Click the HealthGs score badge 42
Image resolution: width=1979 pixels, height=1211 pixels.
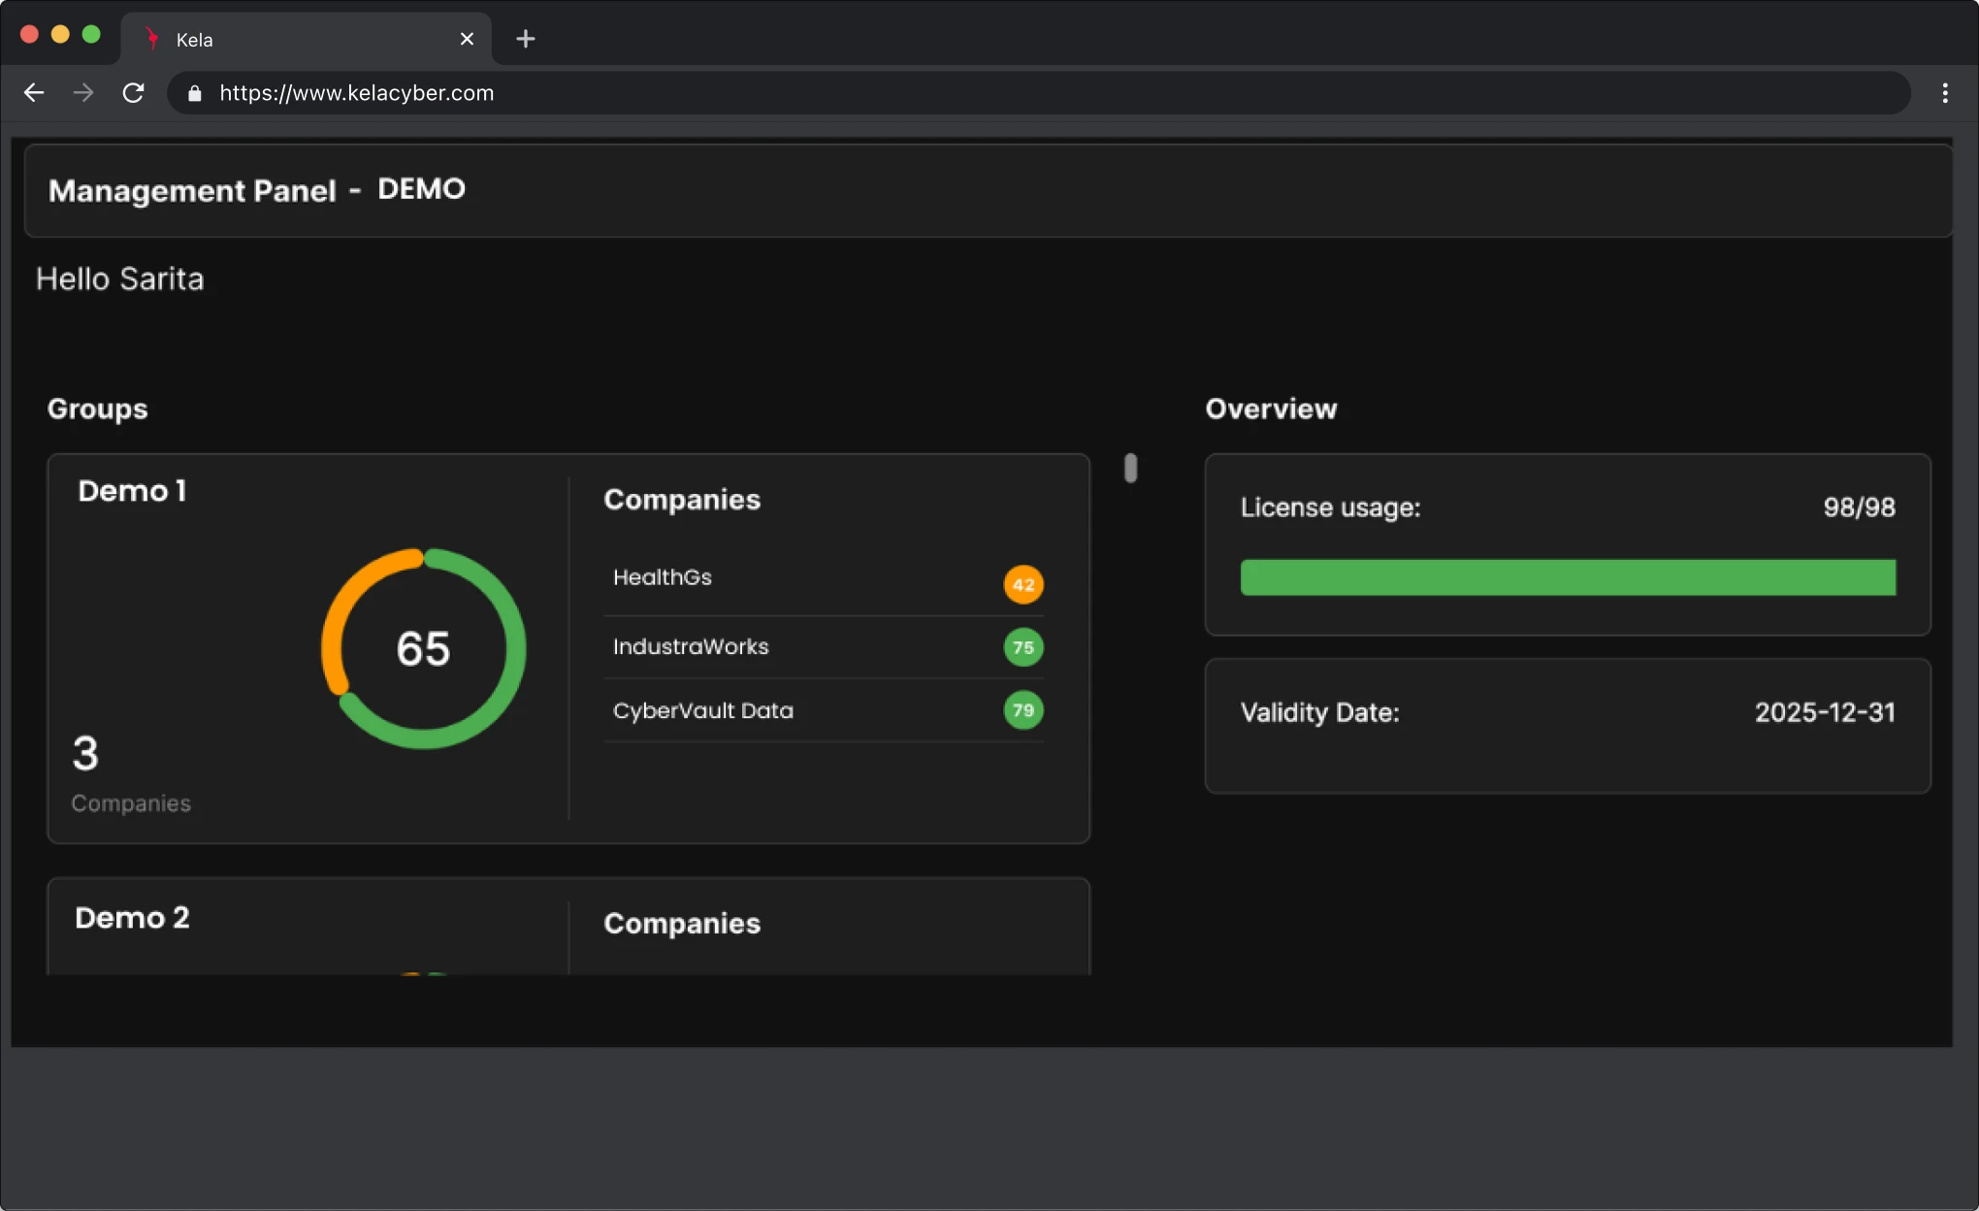pos(1023,584)
